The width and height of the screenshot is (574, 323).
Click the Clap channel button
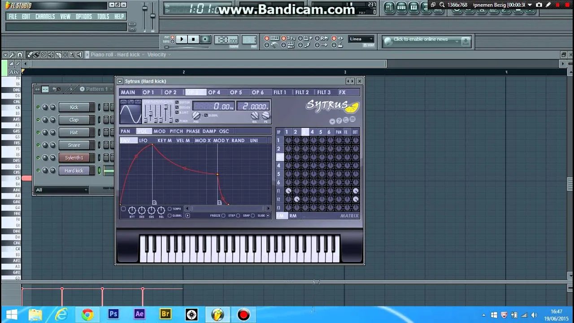tap(74, 120)
